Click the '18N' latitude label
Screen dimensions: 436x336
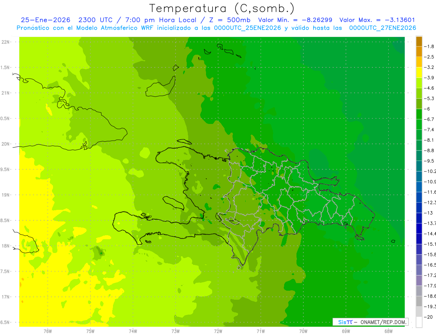point(6,246)
